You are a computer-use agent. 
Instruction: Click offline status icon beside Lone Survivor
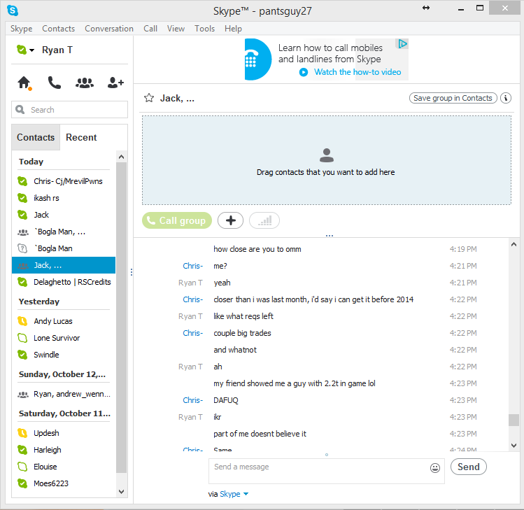(22, 338)
